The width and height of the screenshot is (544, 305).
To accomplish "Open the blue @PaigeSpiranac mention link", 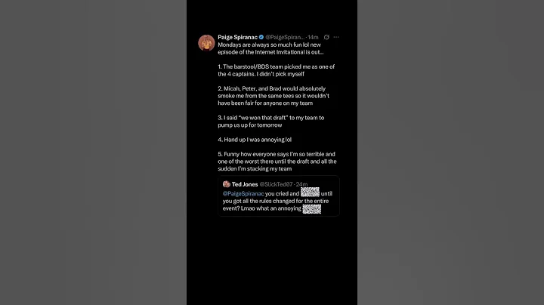I will click(243, 194).
